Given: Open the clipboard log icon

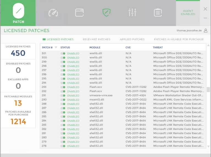Looking at the screenshot, I should [x=158, y=12].
